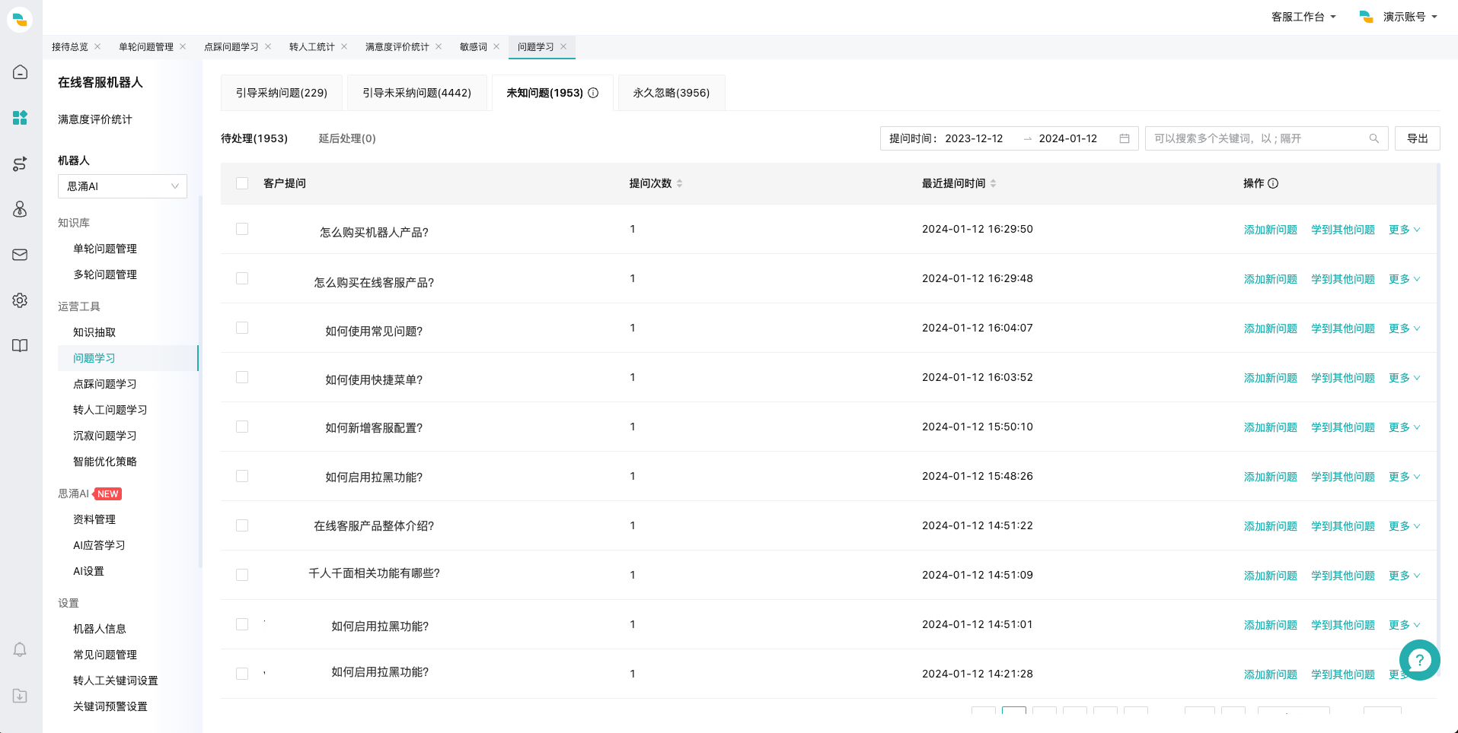Expand 更多 for 怎么购买机器人产品?
The image size is (1458, 733).
1404,230
